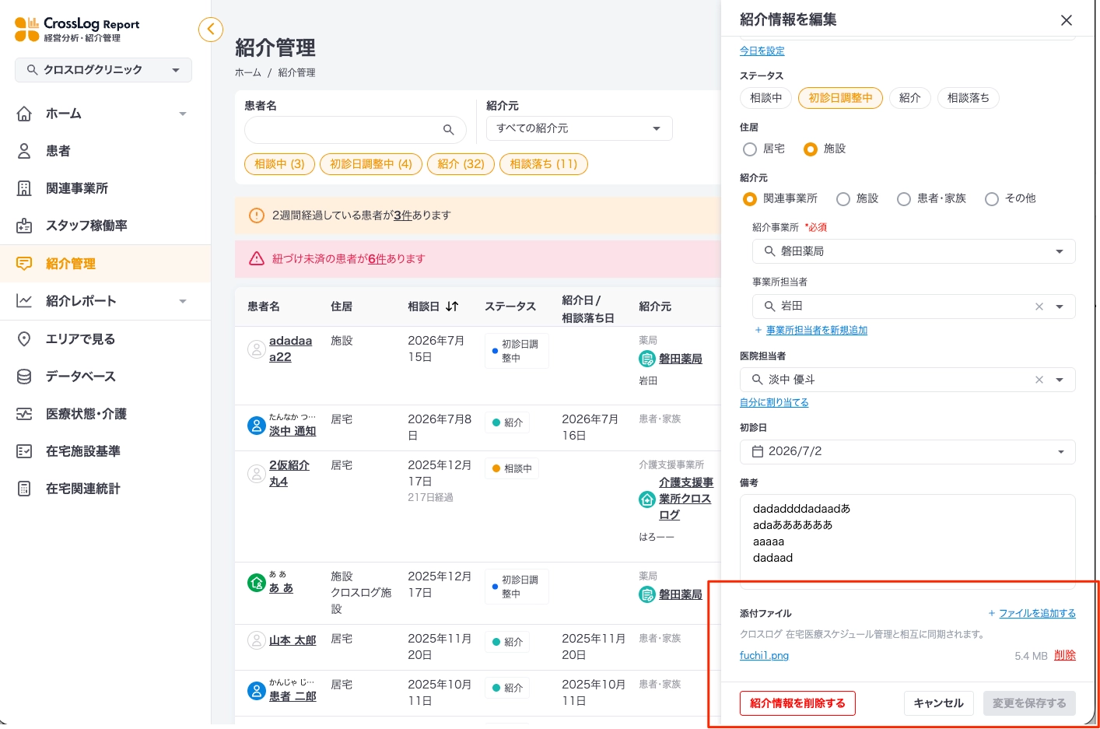The width and height of the screenshot is (1100, 729).
Task: Click the warning triangle in 紐づけ未済 alert
Action: (257, 258)
